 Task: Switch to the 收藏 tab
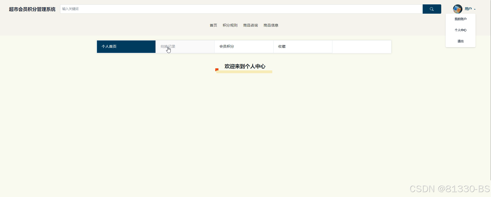click(x=303, y=47)
